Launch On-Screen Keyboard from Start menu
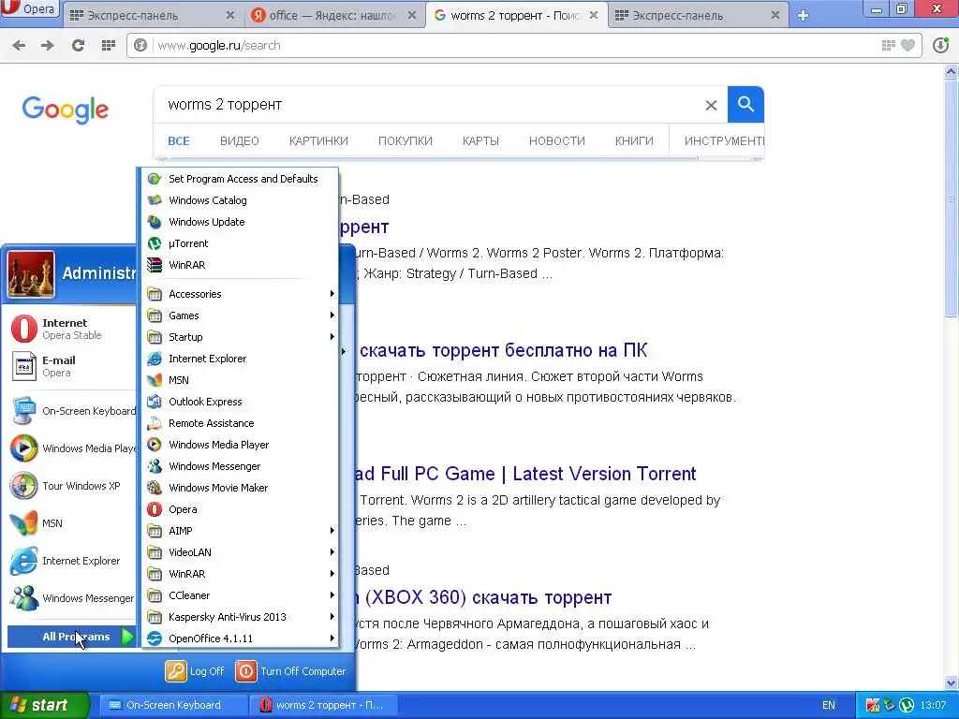 tap(72, 411)
